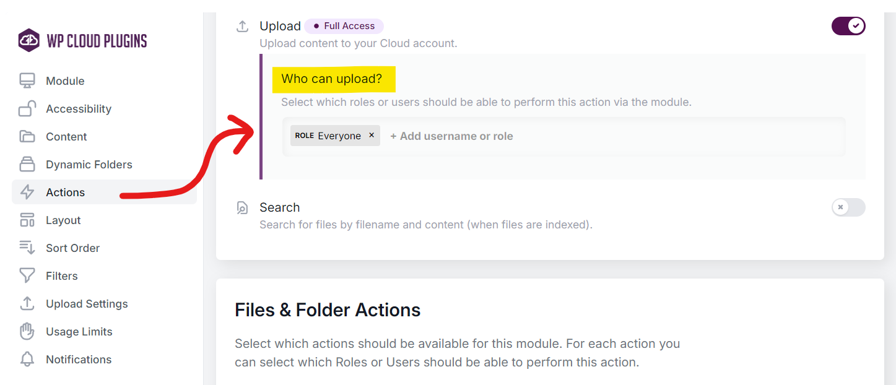Click the Sort Order icon
896x385 pixels.
click(27, 248)
